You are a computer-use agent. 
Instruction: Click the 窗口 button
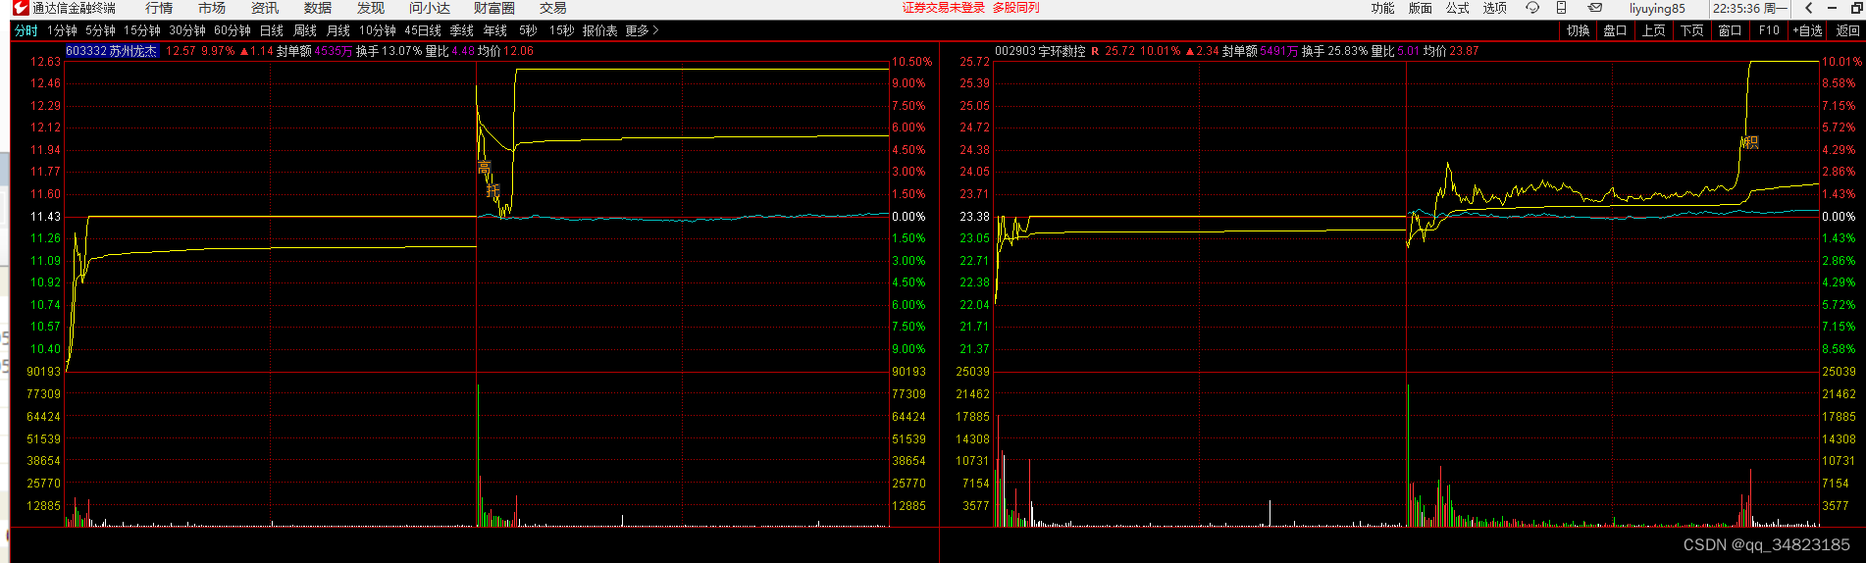click(x=1731, y=30)
